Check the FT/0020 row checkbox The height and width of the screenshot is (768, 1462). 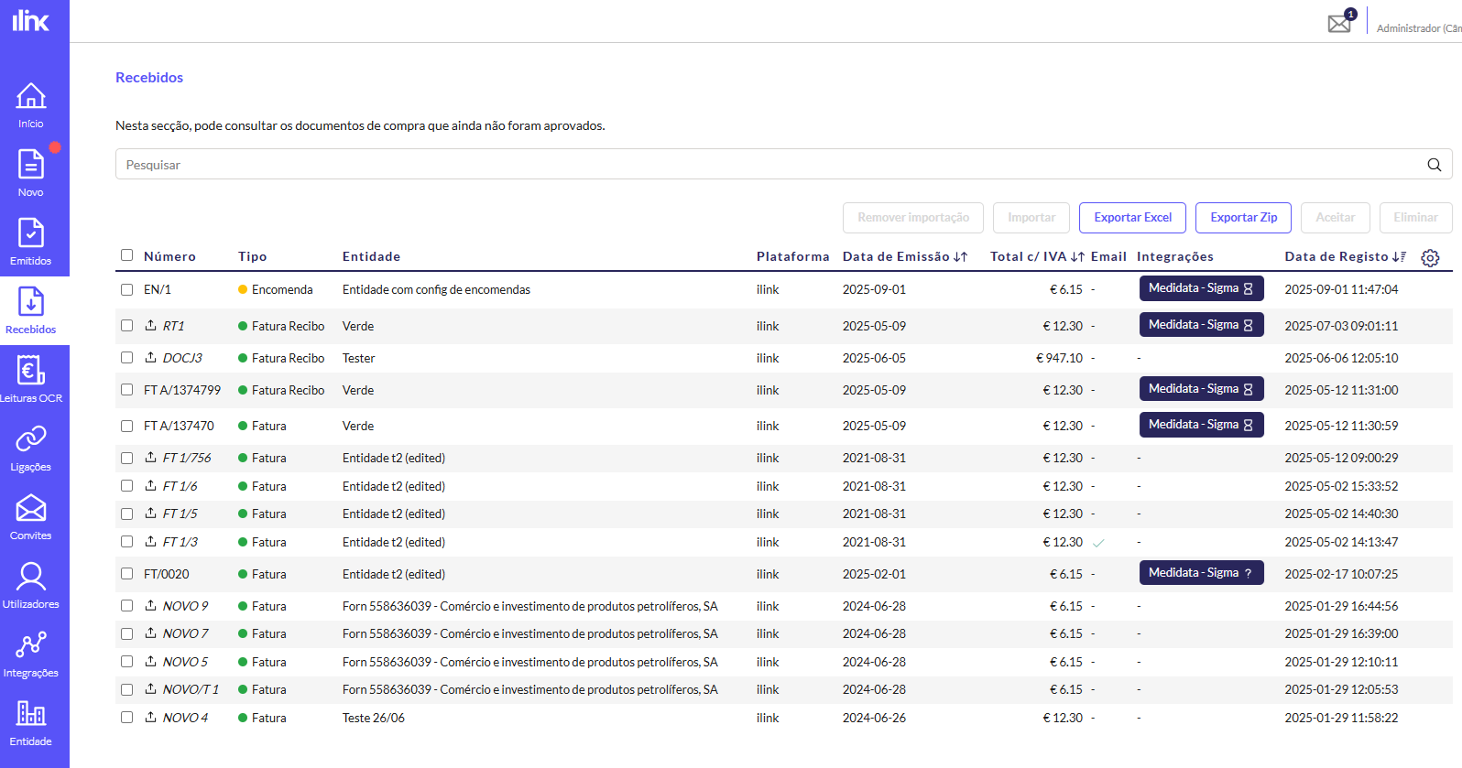[x=127, y=574]
